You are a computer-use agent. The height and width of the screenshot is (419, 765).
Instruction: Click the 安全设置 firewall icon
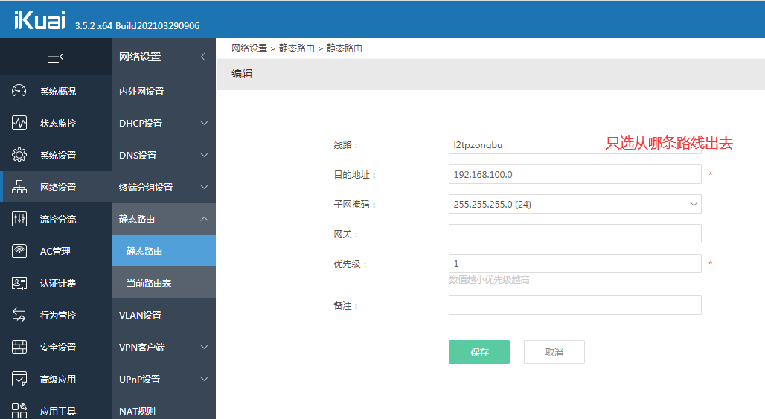click(x=19, y=347)
